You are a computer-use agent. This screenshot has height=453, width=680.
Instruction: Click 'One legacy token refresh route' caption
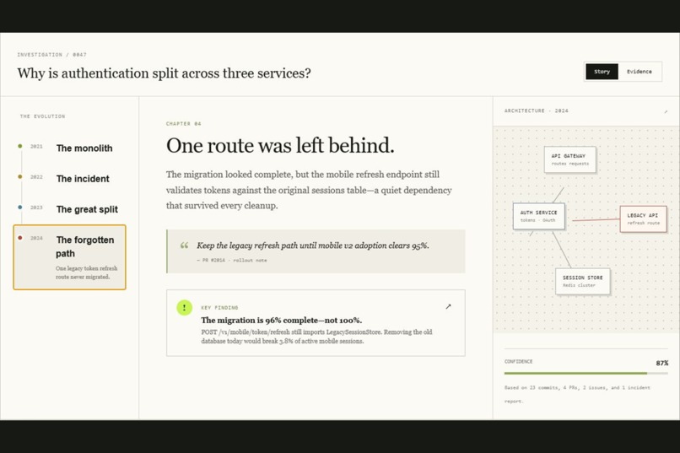(x=86, y=272)
